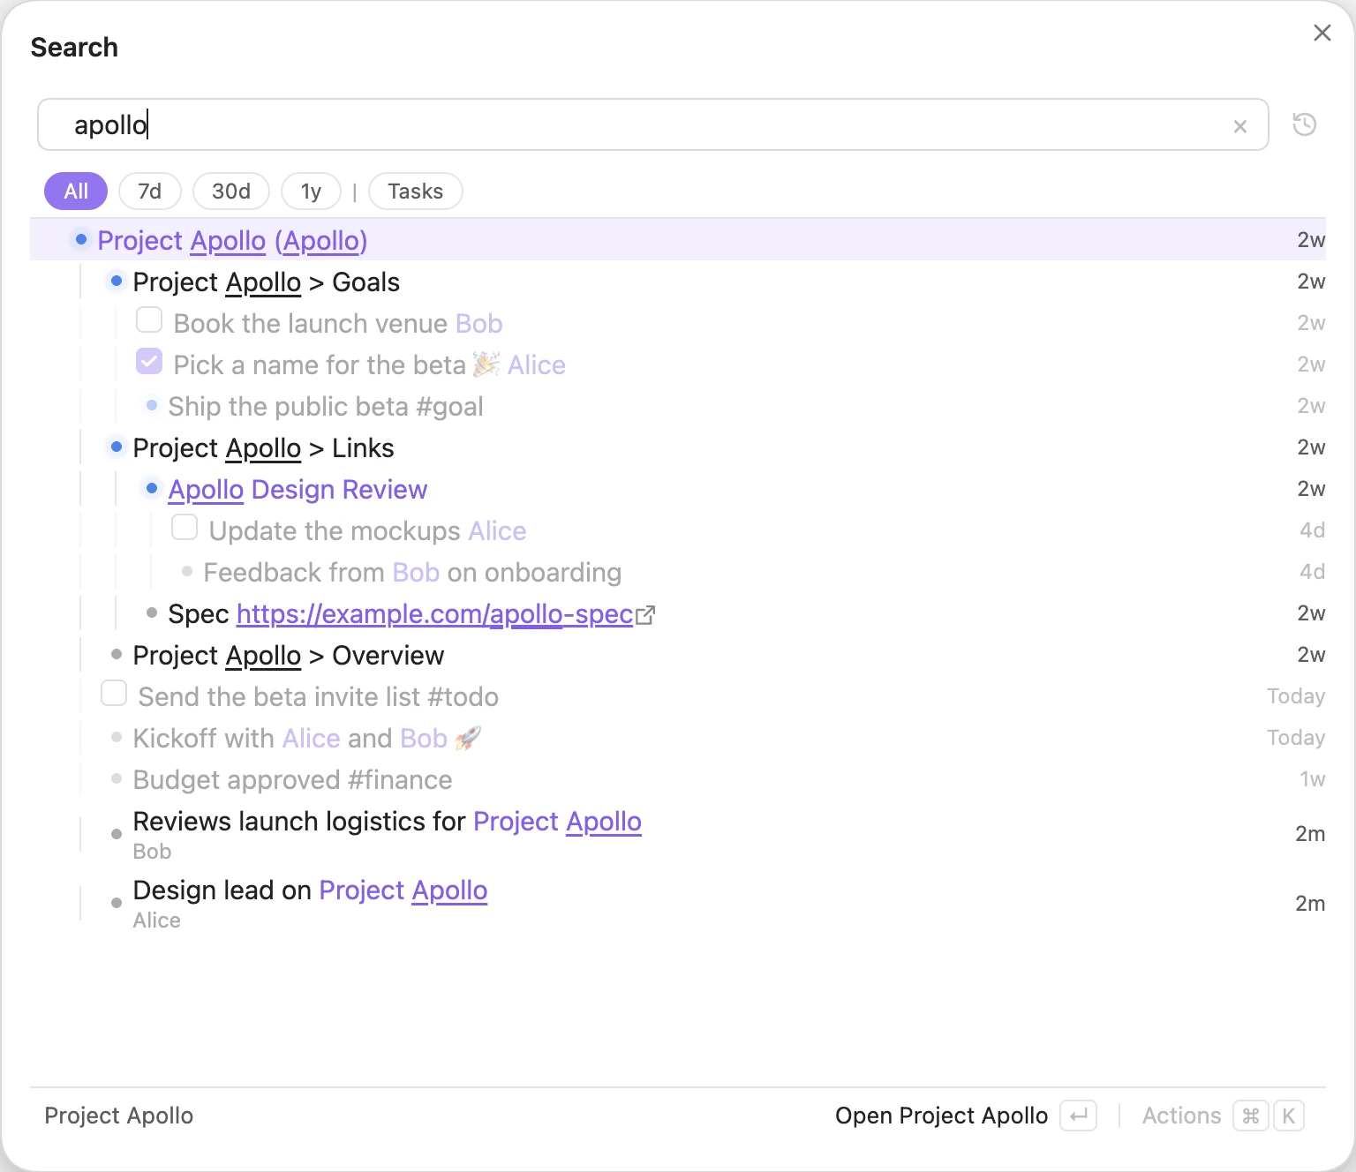
Task: Open Apollo Design Review link
Action: pyautogui.click(x=298, y=490)
